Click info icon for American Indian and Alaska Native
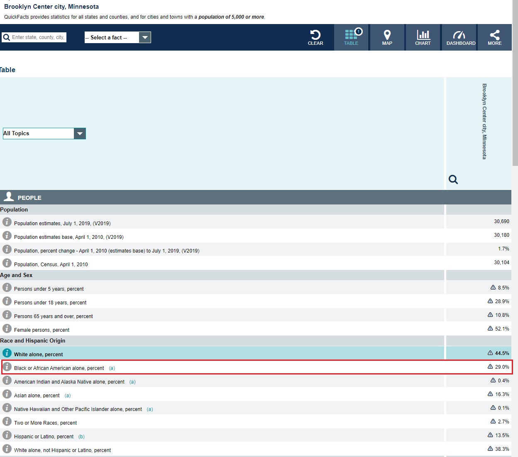The height and width of the screenshot is (457, 518). (x=7, y=380)
